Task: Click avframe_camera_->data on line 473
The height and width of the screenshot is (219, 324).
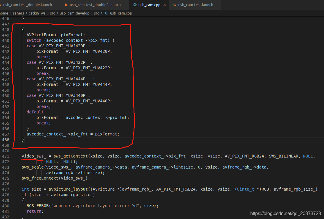Action: tap(101, 167)
